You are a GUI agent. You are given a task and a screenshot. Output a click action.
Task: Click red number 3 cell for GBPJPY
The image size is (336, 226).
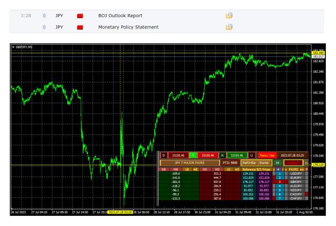[280, 182]
